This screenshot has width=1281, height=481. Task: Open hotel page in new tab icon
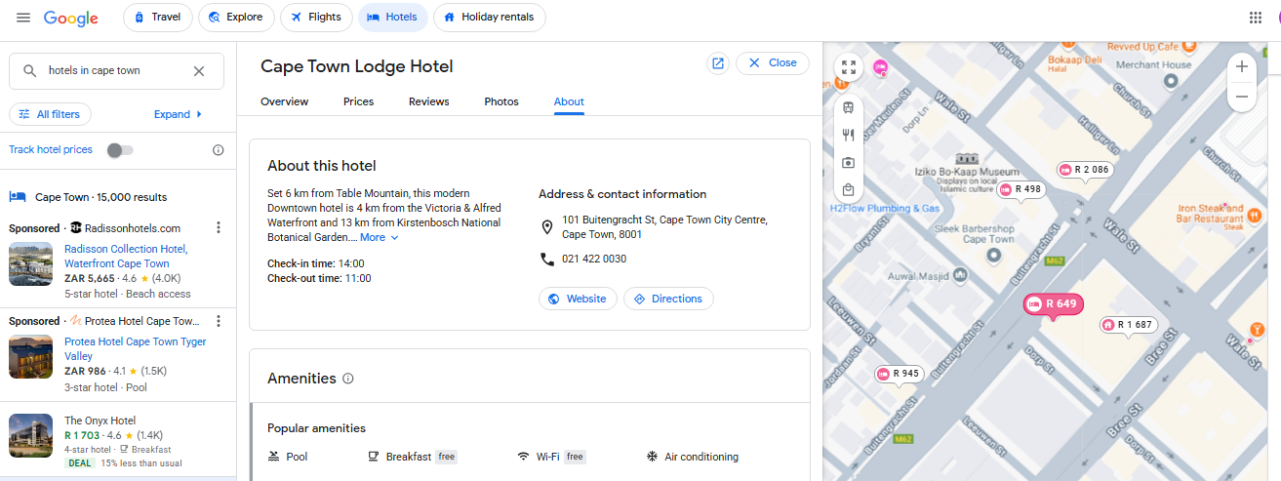coord(718,62)
